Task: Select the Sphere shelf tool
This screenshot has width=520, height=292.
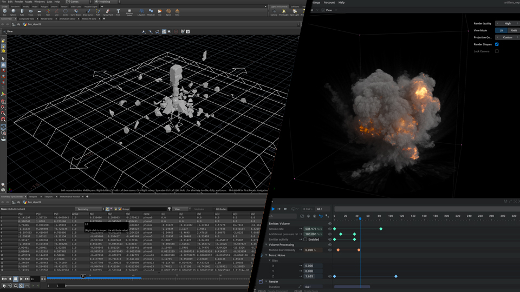Action: [13, 11]
